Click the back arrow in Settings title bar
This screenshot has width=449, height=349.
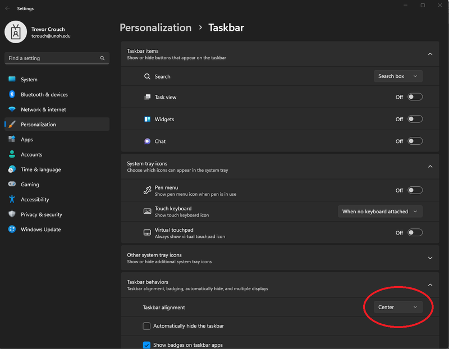[x=7, y=9]
